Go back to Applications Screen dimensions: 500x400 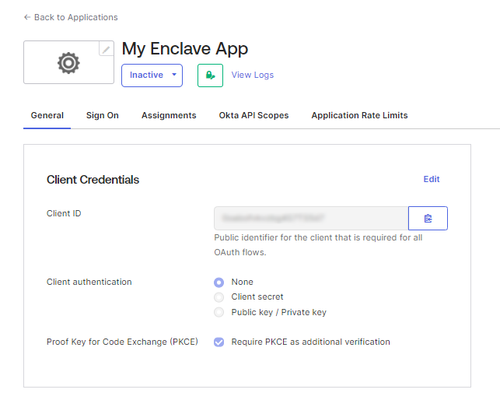coord(71,17)
